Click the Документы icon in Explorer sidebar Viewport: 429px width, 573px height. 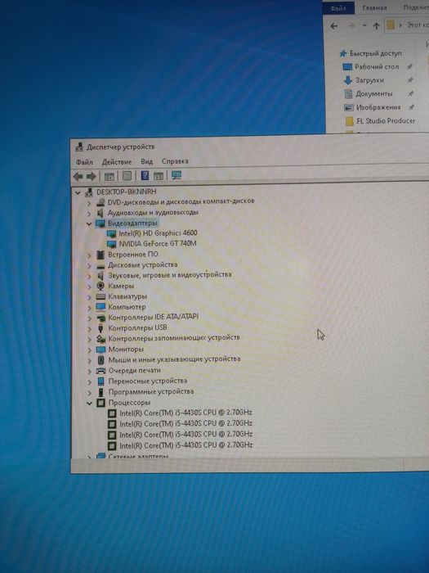pos(348,94)
